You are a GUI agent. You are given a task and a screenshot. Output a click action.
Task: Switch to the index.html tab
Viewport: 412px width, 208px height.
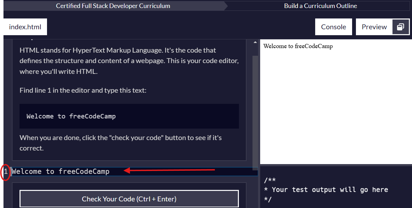(x=25, y=27)
